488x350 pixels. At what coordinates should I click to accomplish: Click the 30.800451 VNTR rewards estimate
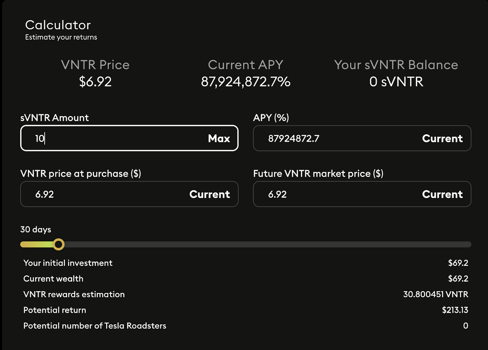click(x=436, y=294)
